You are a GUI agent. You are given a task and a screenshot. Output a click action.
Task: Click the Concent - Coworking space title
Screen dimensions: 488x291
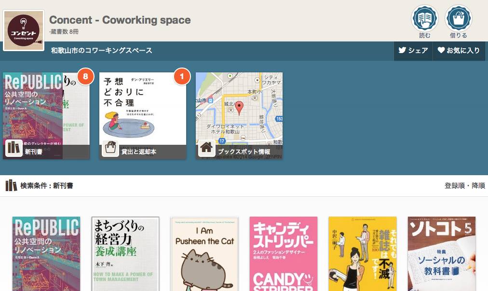click(x=120, y=20)
